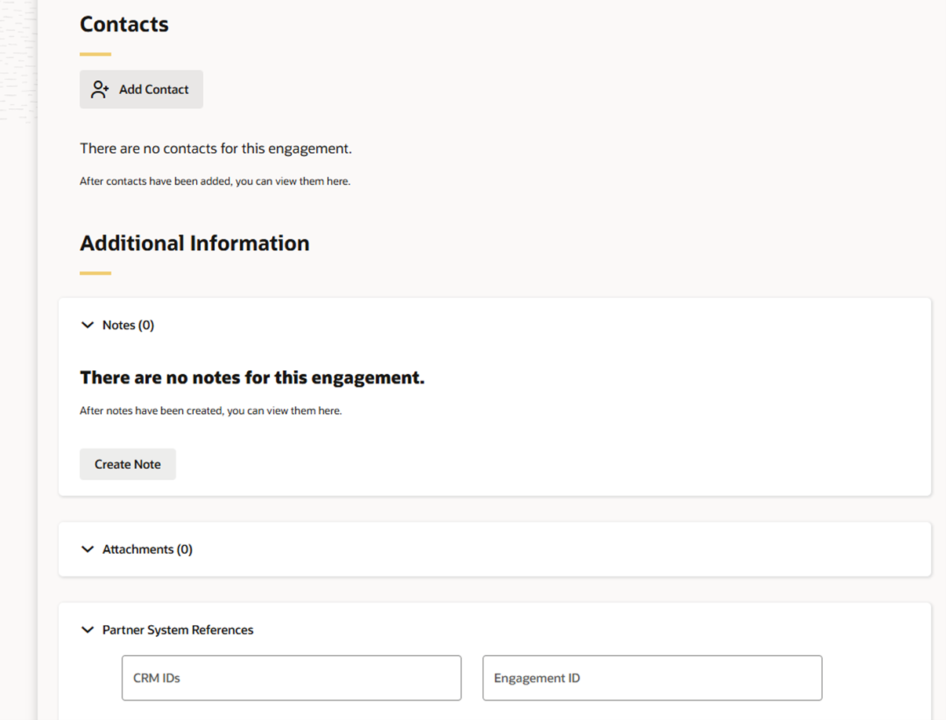Click the yellow underline below Contacts heading
The image size is (946, 720).
tap(96, 54)
